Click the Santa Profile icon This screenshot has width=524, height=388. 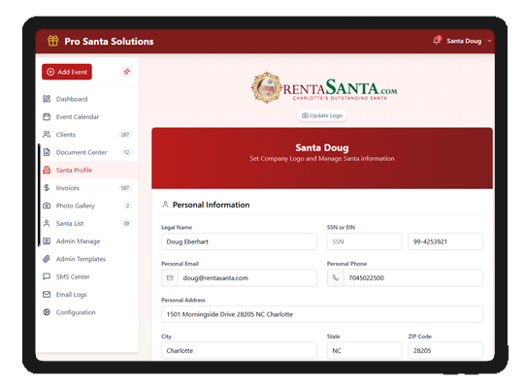(x=47, y=170)
